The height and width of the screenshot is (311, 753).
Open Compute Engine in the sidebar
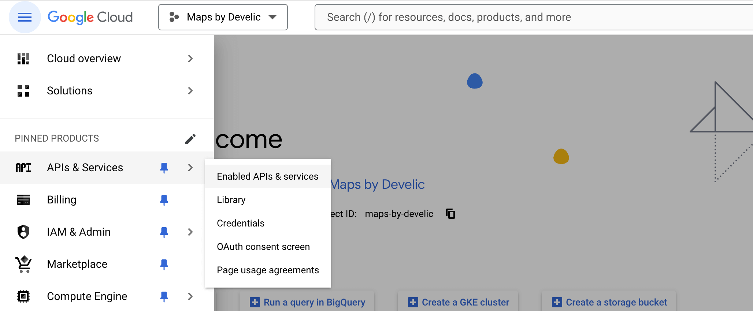point(107,296)
